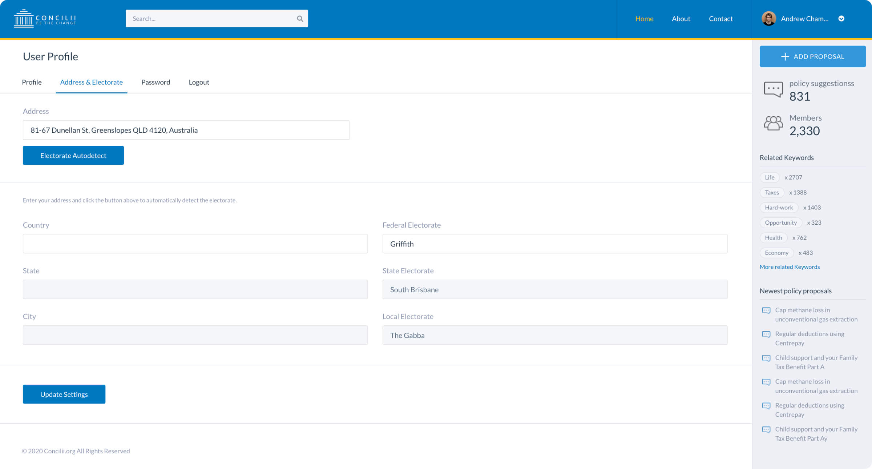Select the Hard-work keyword tag

tap(779, 208)
